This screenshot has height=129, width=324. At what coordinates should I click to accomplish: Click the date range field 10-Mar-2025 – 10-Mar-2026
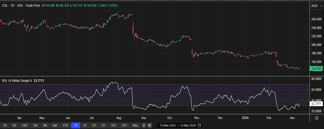(x=179, y=125)
